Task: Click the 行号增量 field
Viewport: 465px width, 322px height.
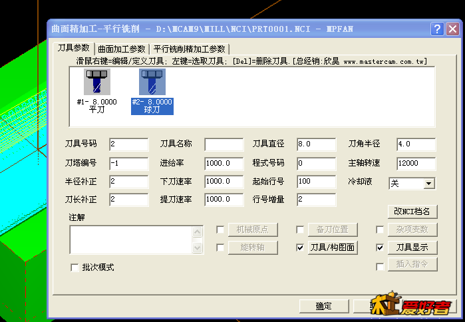Action: tap(317, 200)
